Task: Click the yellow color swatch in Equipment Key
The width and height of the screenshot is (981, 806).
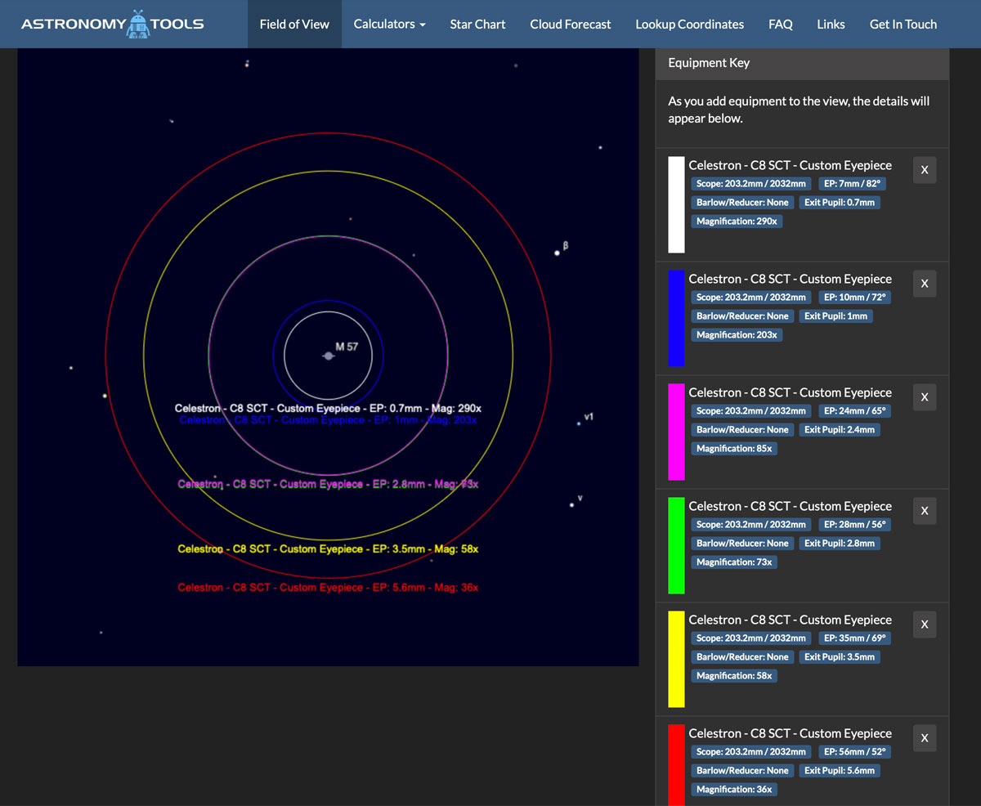Action: coord(676,659)
